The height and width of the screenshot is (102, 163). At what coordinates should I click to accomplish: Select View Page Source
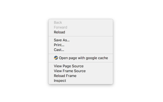click(x=69, y=66)
